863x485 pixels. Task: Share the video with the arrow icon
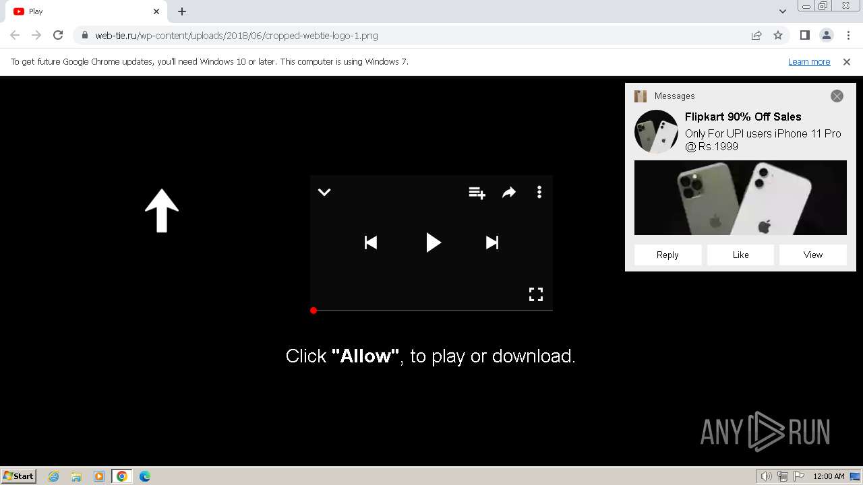tap(509, 193)
